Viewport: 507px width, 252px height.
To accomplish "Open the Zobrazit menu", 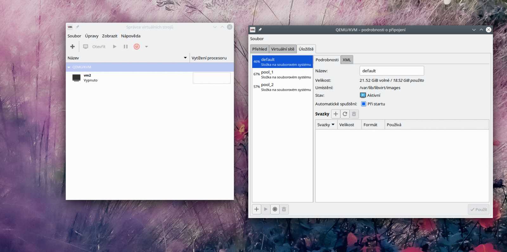I will click(x=110, y=36).
